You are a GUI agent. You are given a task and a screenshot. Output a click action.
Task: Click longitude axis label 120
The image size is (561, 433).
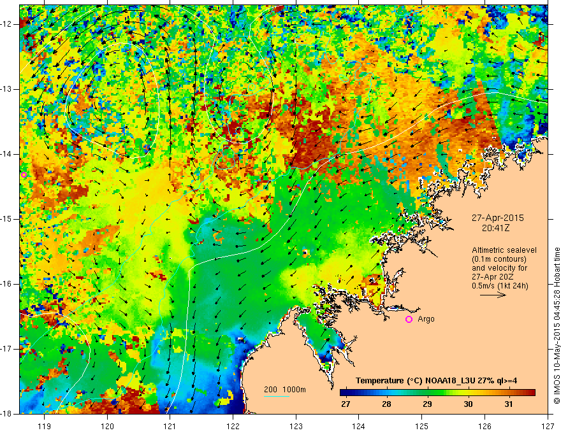pos(107,426)
